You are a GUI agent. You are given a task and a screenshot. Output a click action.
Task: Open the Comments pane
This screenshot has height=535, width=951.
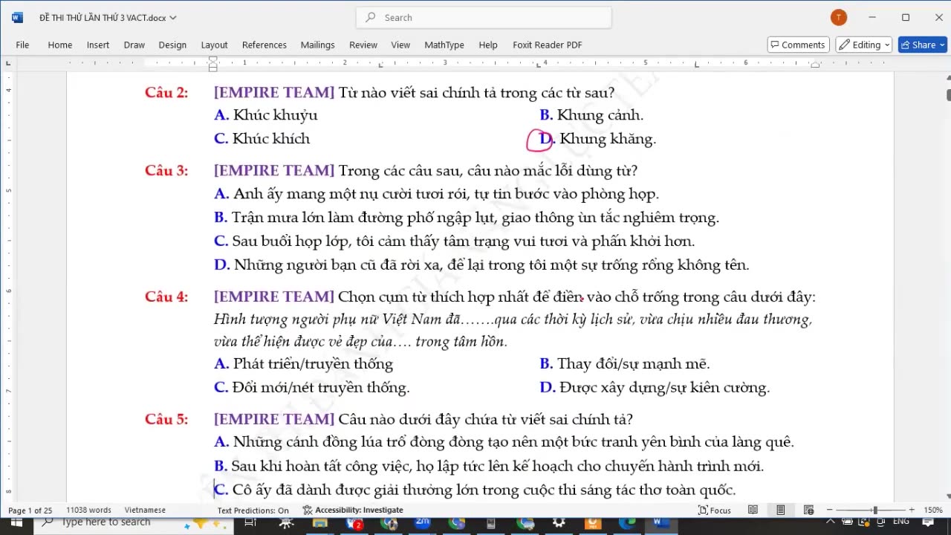[x=798, y=45]
